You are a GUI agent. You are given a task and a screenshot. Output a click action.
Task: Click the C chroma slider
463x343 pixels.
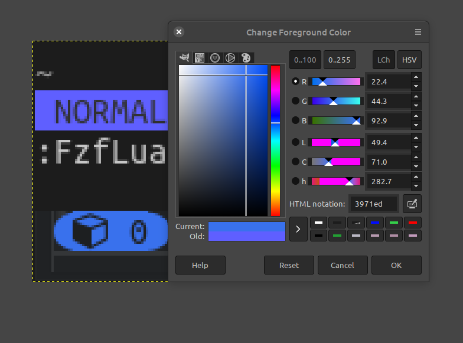tap(336, 162)
